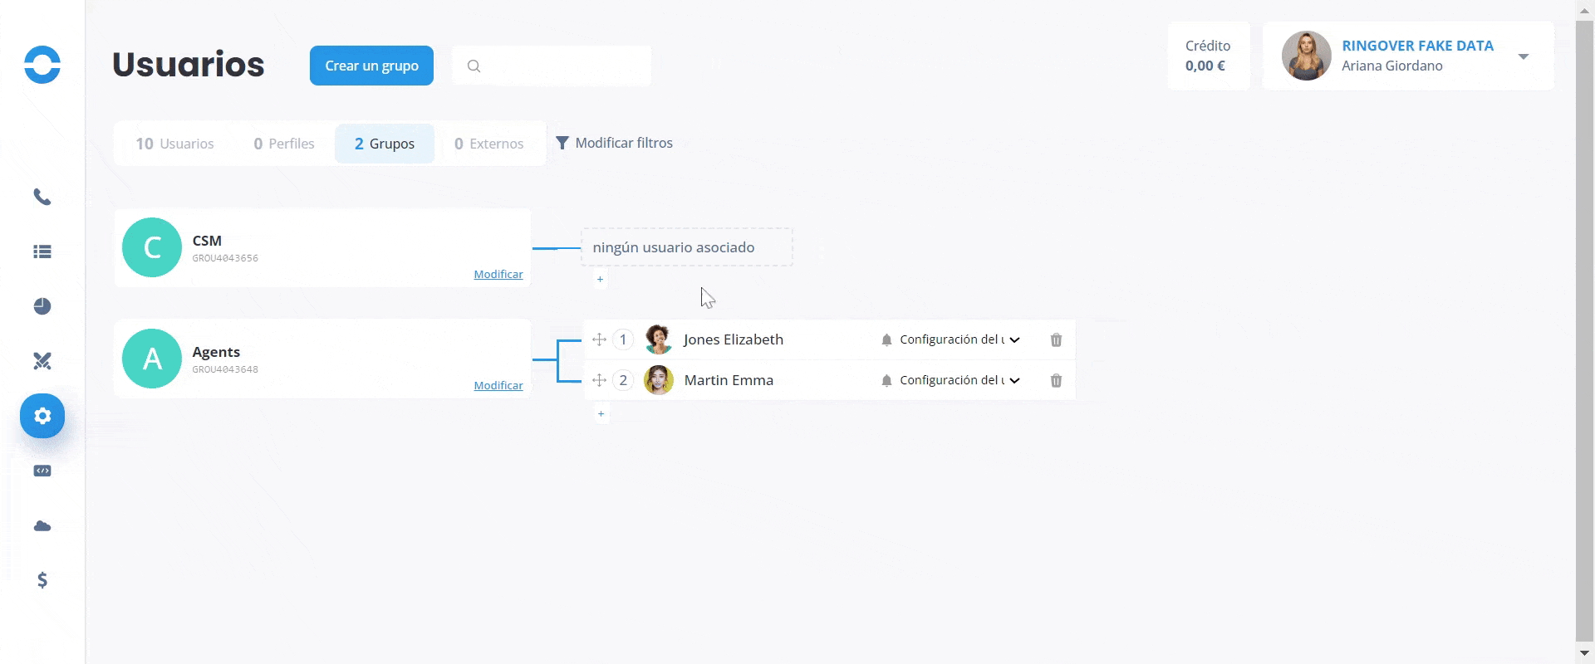Click drag handle beside Jones Elizabeth
The width and height of the screenshot is (1595, 664).
coord(599,339)
